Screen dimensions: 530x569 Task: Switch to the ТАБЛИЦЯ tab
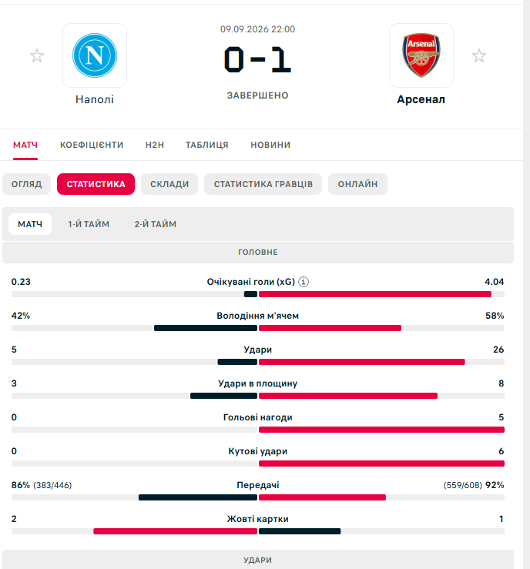pos(207,145)
